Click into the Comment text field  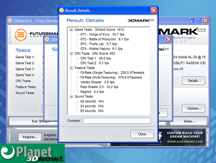(117, 121)
